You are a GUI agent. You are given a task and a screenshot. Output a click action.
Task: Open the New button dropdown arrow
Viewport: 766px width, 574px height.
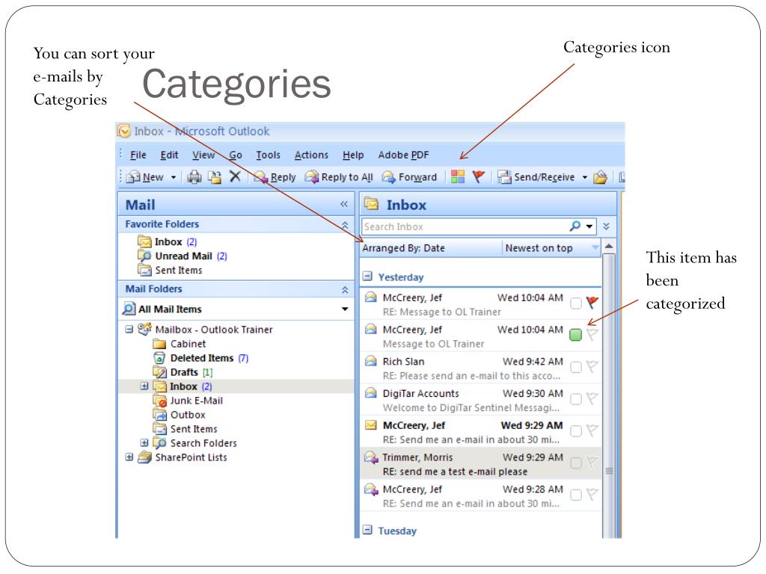click(x=174, y=177)
